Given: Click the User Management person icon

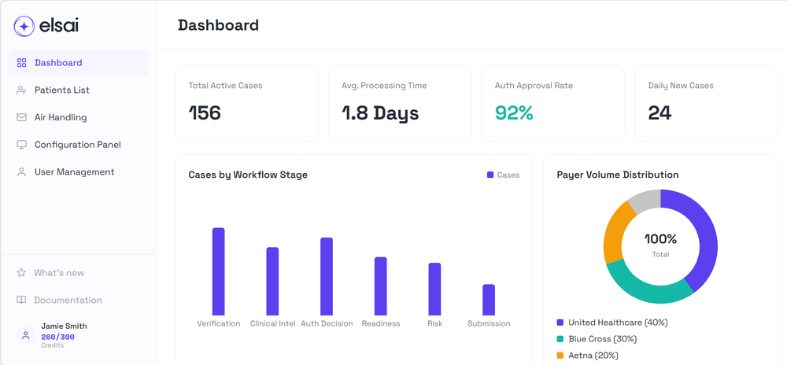Looking at the screenshot, I should coord(21,172).
